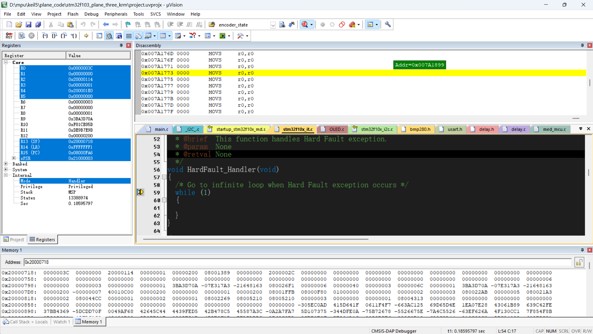Click the Value column header
This screenshot has height=334, width=593.
coord(98,55)
